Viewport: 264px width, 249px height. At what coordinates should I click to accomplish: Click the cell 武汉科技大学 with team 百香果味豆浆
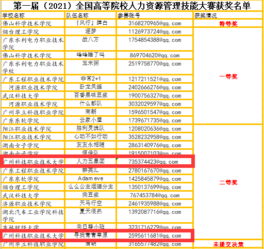[x=32, y=96]
